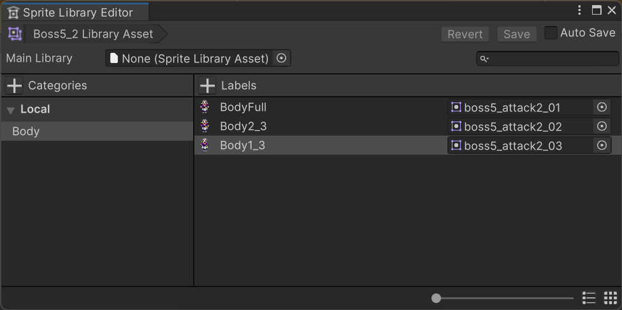This screenshot has width=622, height=310.
Task: Click the thumbnail size slider handle
Action: [436, 298]
